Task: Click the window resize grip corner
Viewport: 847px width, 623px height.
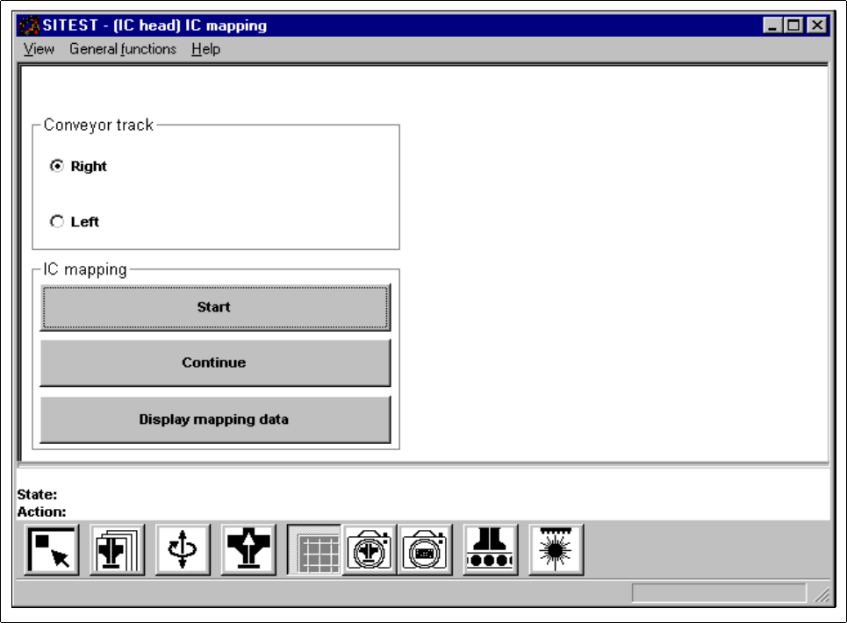Action: [822, 594]
